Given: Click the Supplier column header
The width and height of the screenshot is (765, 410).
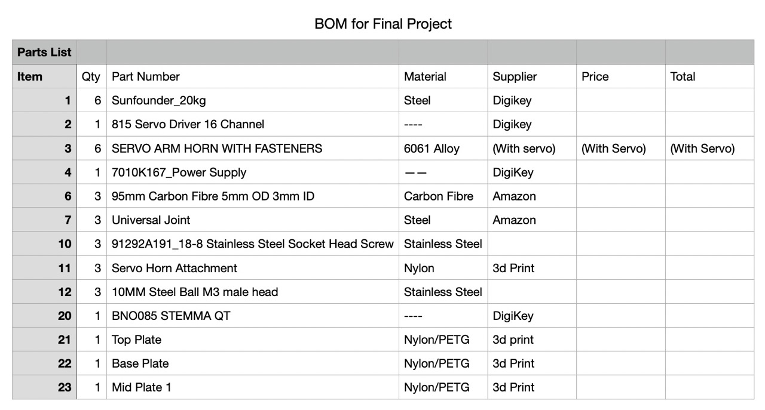Looking at the screenshot, I should click(x=532, y=76).
